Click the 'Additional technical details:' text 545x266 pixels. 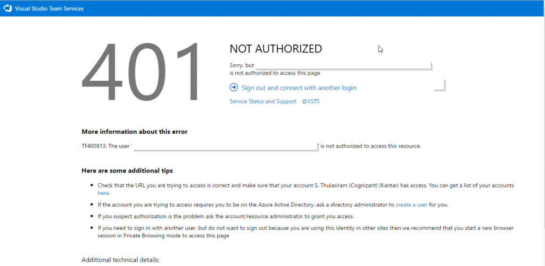121,260
